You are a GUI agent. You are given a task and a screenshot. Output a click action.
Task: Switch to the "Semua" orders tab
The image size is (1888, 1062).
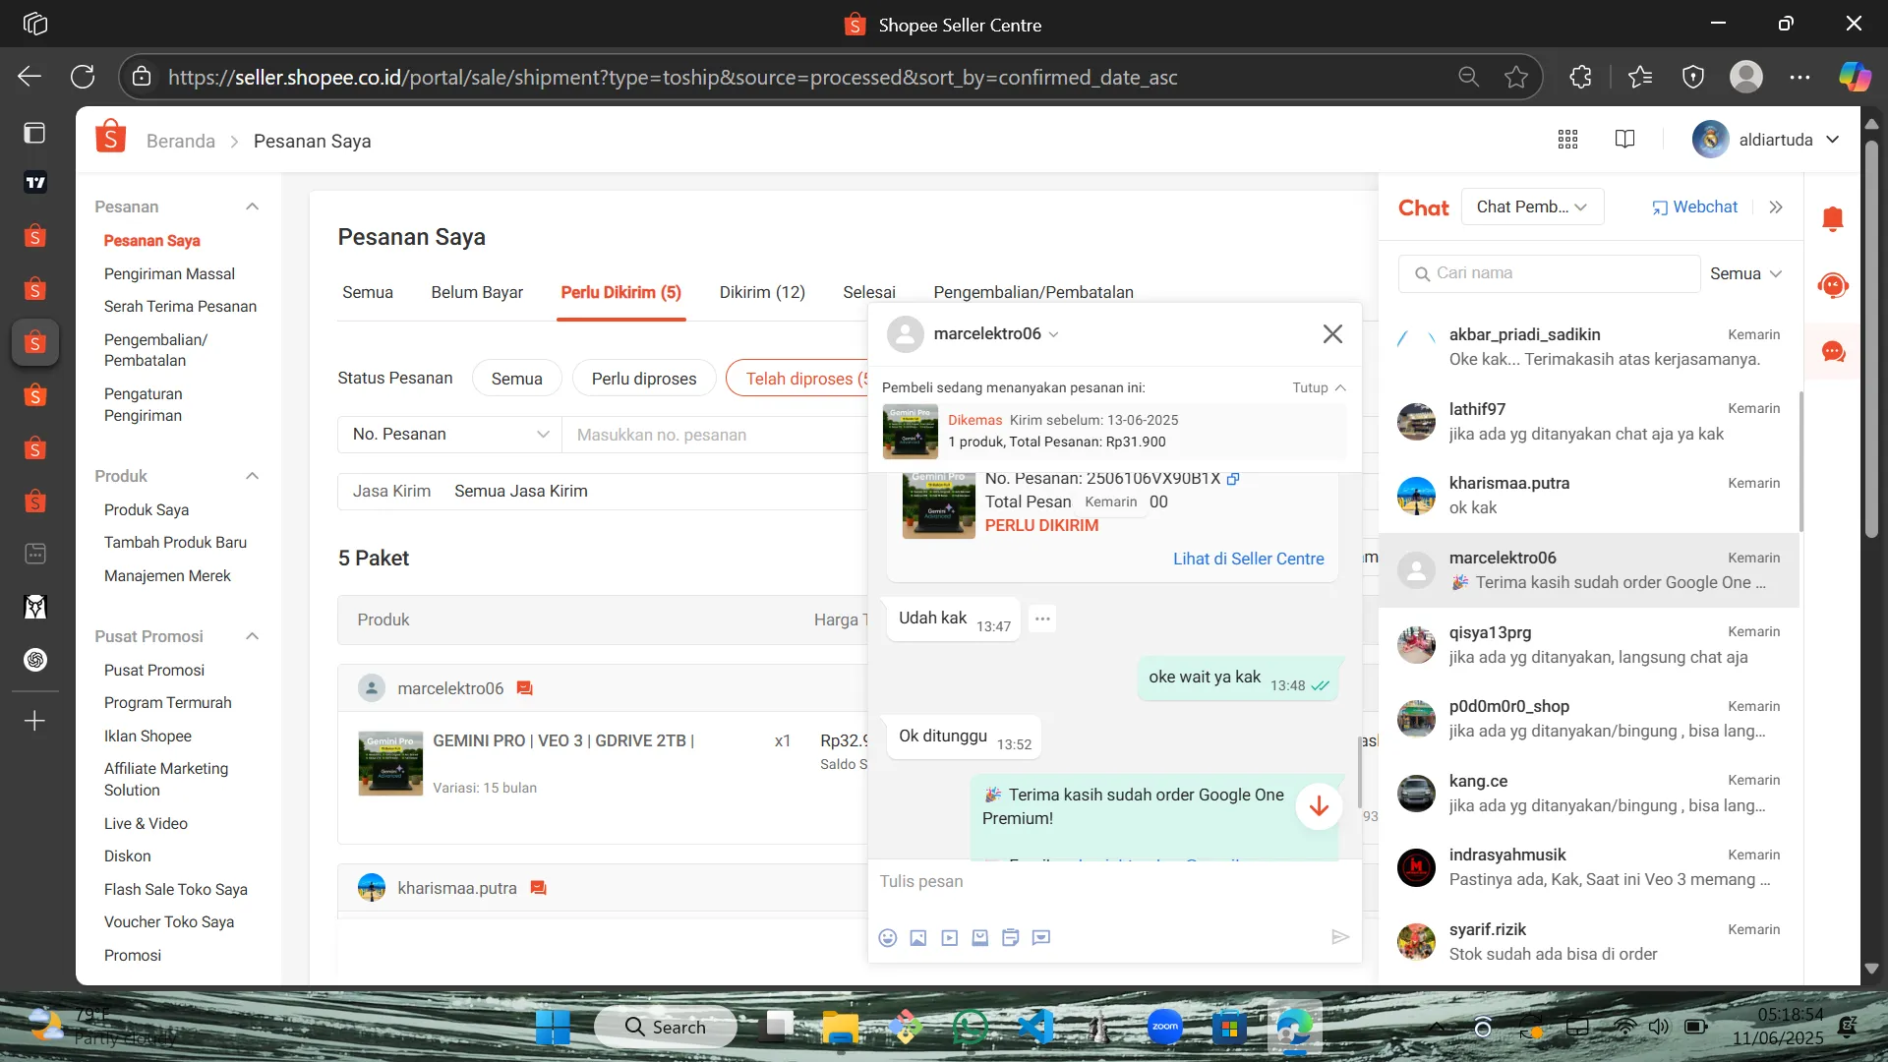click(368, 292)
